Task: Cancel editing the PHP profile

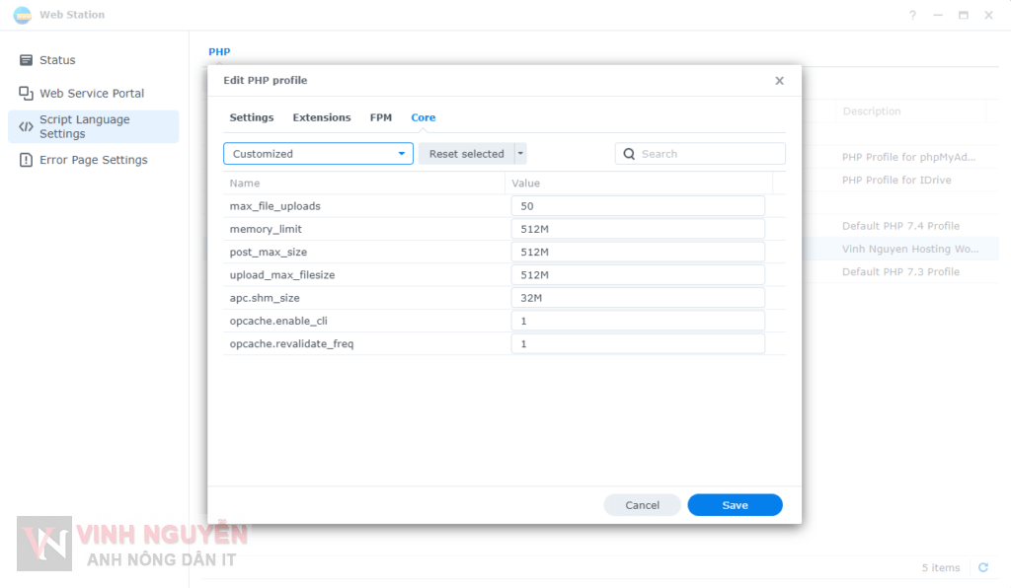Action: coord(642,505)
